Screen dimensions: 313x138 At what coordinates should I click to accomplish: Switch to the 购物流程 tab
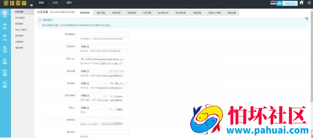[116, 13]
